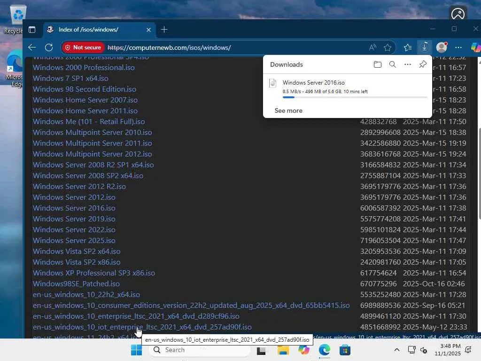
Task: Click Windows Server 2016.iso download file icon
Action: [x=273, y=83]
